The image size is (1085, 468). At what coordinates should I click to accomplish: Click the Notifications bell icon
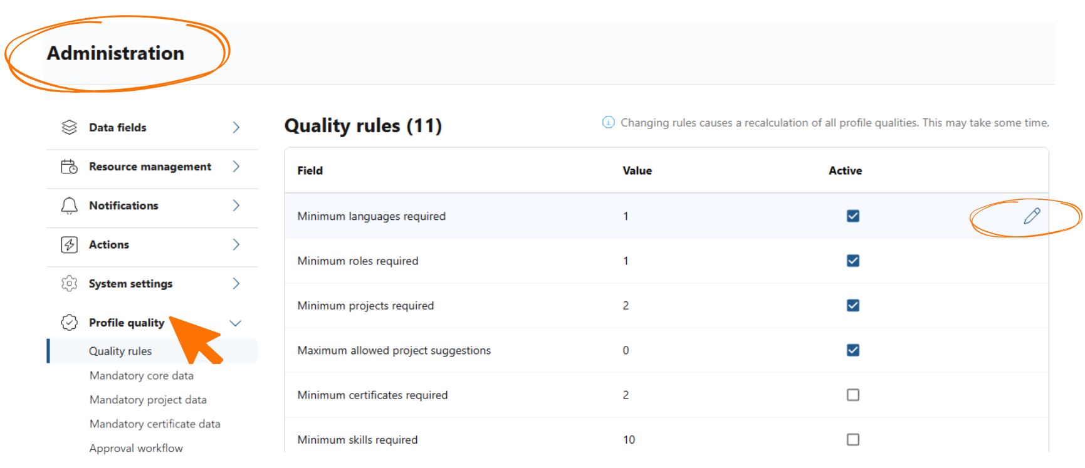coord(69,205)
